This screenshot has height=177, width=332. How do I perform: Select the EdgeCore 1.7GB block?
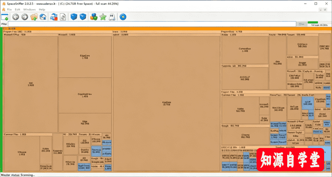tap(85, 57)
